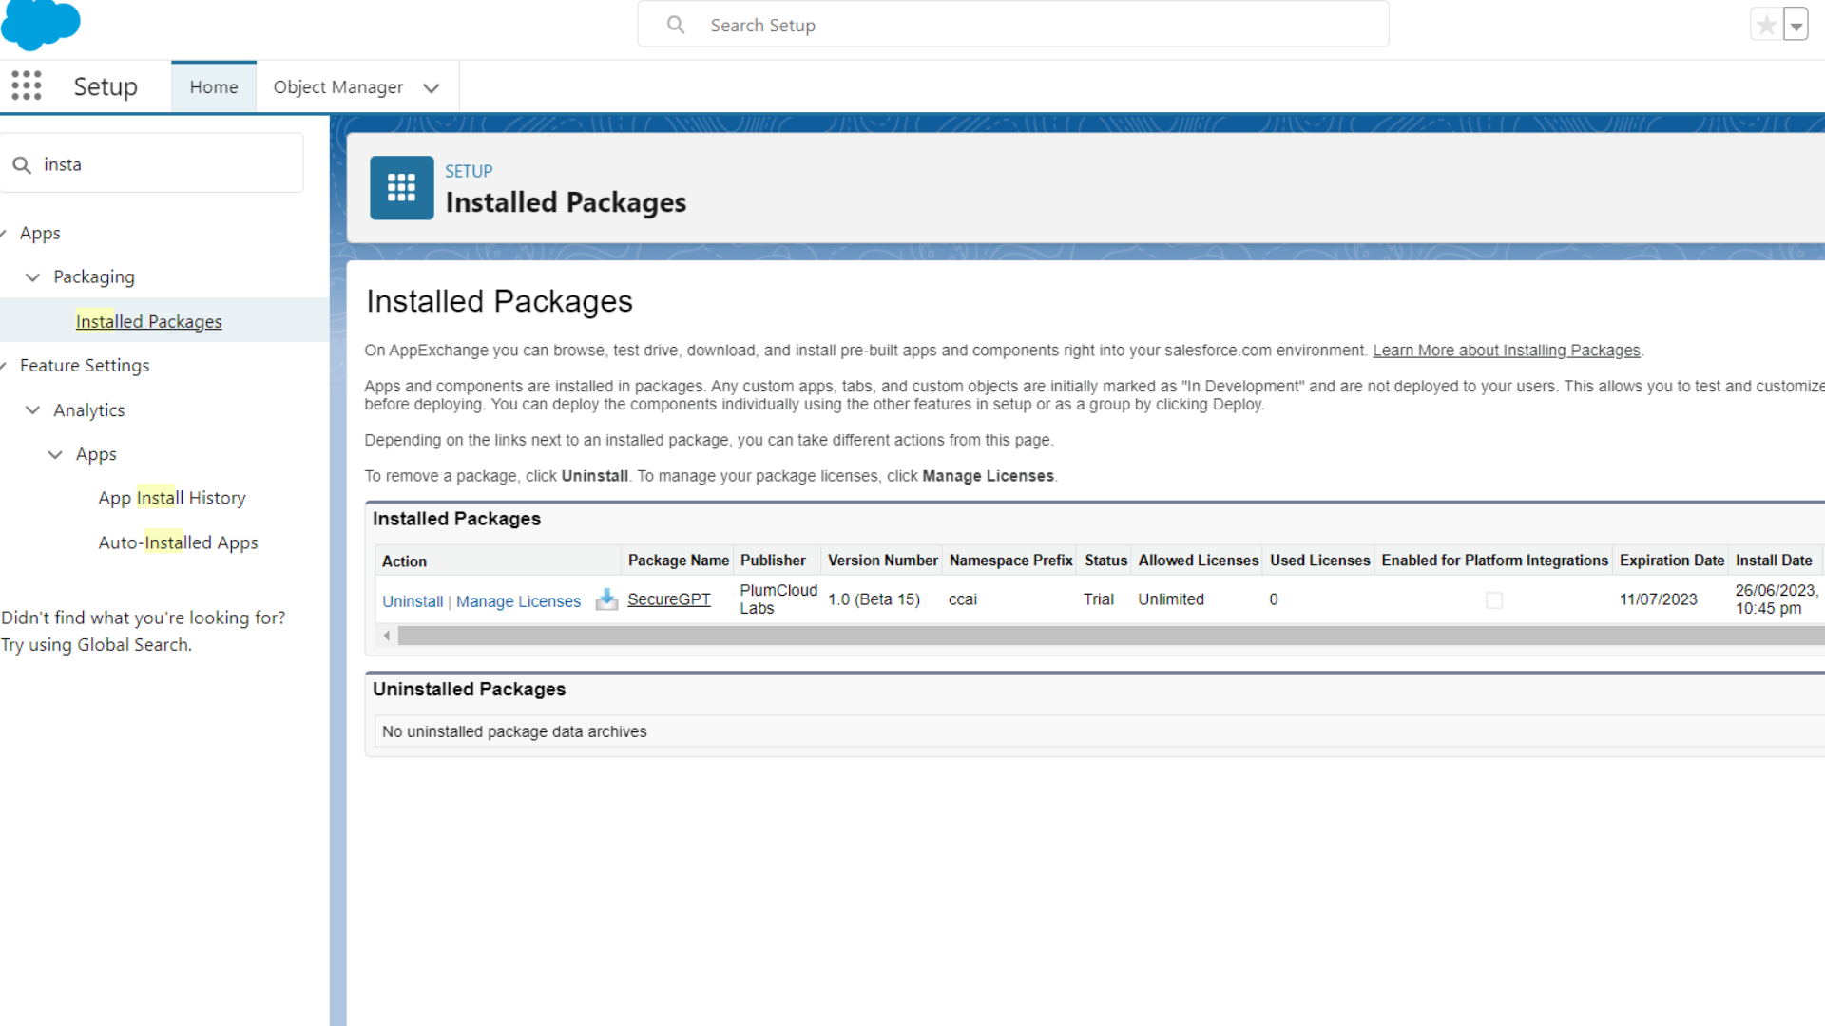The width and height of the screenshot is (1825, 1026).
Task: Click No uninstalled package data archives text
Action: tap(514, 731)
